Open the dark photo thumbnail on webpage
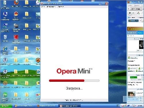Screen dimensions: 144x108 click(x=141, y=45)
